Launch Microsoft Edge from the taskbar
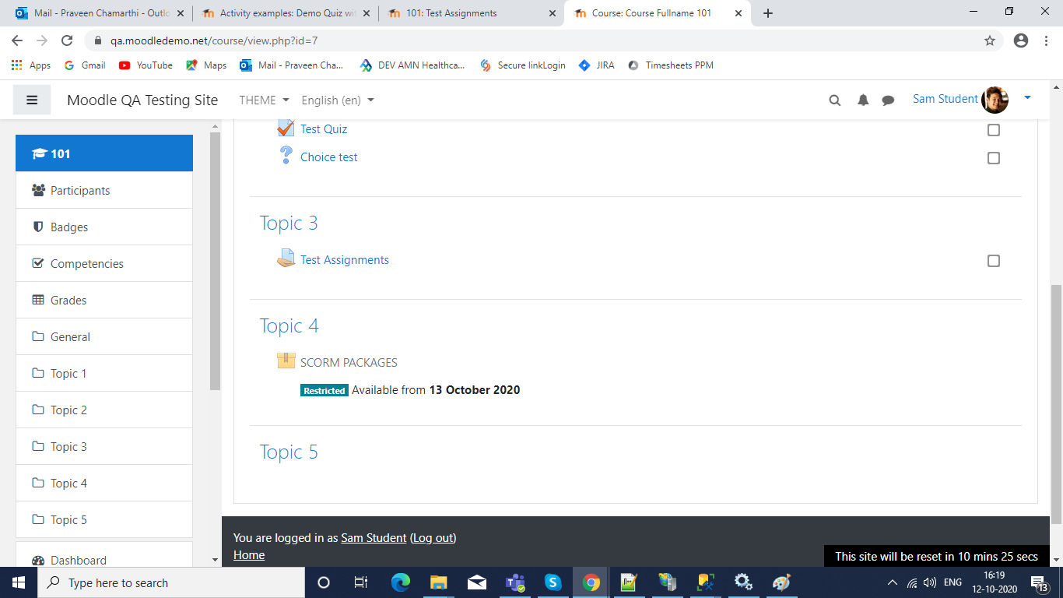The width and height of the screenshot is (1063, 598). click(401, 582)
